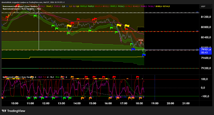
Task: Select the Циклический анализ indicator title
Action: (x=18, y=77)
